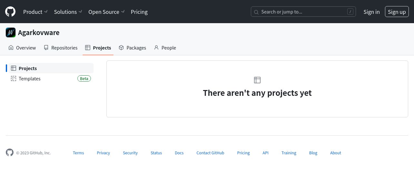Select Projects in the left sidebar
This screenshot has width=414, height=173.
click(51, 68)
